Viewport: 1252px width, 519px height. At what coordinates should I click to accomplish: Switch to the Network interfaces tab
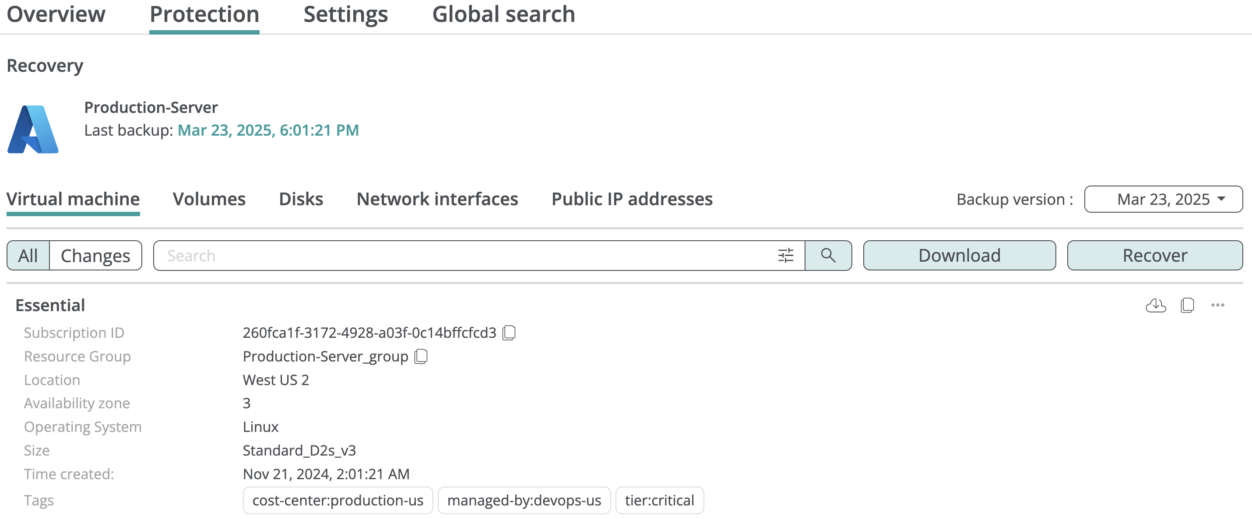tap(437, 199)
